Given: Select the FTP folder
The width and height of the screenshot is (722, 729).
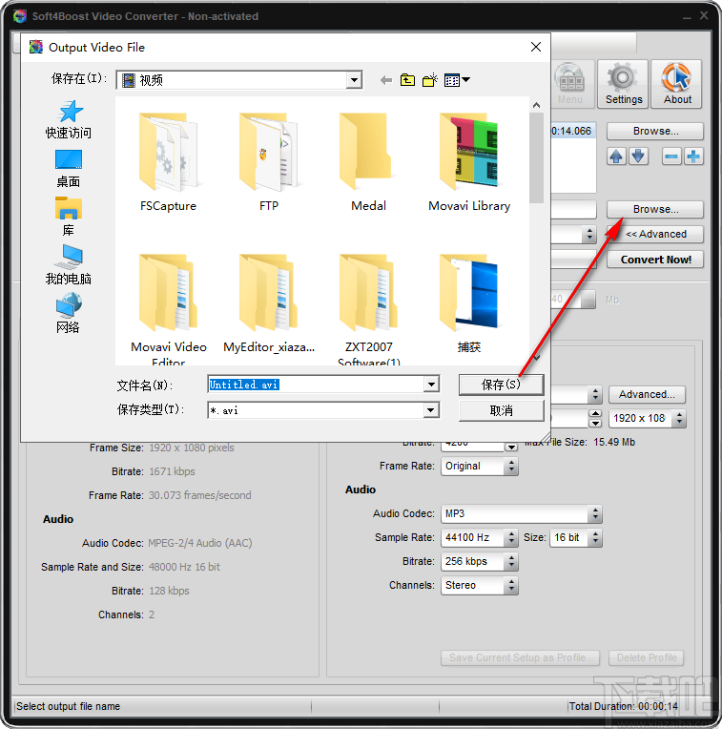Looking at the screenshot, I should coord(269,162).
